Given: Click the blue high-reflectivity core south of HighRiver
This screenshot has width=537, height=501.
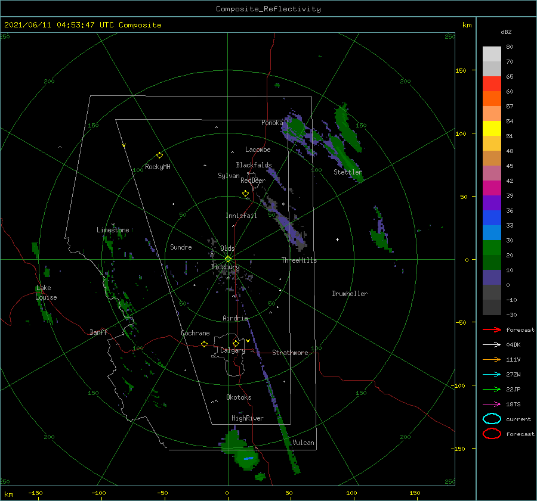Looking at the screenshot, I should [248, 458].
